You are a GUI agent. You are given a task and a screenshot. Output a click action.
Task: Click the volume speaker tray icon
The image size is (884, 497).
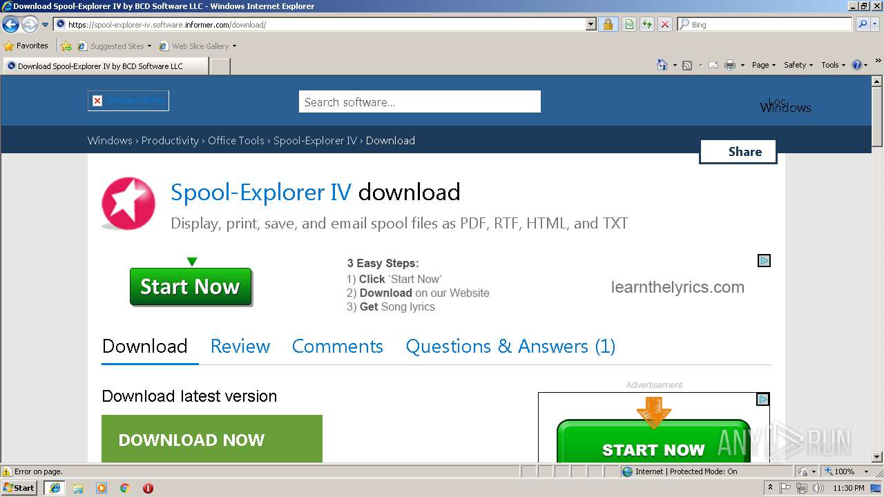tap(817, 488)
